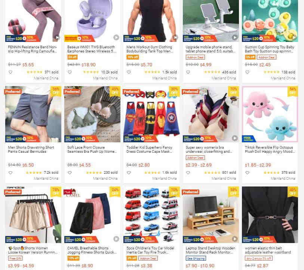The height and width of the screenshot is (270, 304).
Task: Play video on Laptop Stand Desktop Wooden
Action: tap(234, 239)
